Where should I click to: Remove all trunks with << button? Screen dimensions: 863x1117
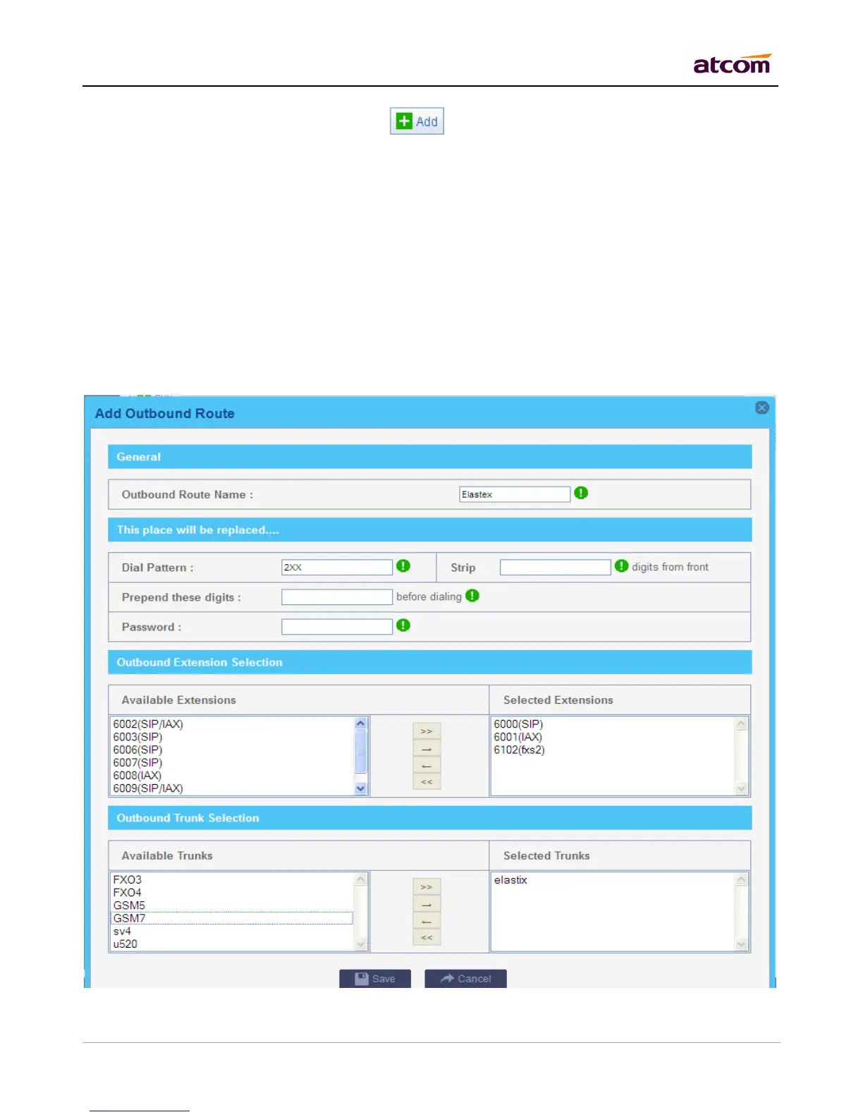(x=427, y=937)
